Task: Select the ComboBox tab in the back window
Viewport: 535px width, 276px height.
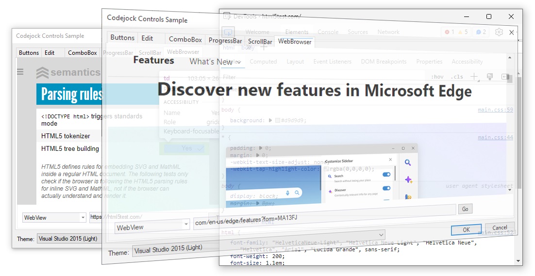Action: click(82, 52)
